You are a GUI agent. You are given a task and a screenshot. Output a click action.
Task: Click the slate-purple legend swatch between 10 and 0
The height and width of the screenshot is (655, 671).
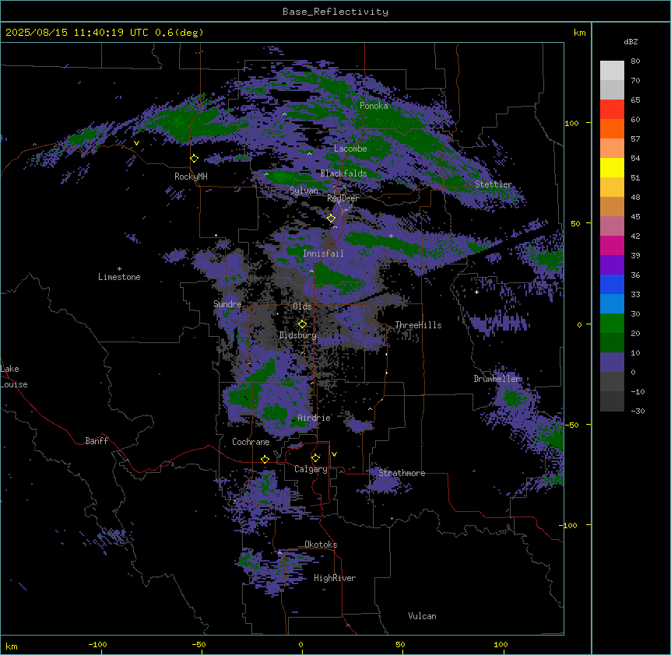pyautogui.click(x=612, y=363)
